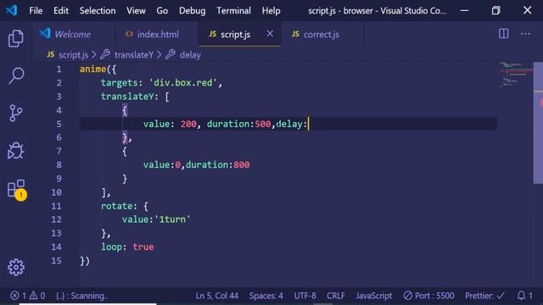This screenshot has width=543, height=305.
Task: Click the opening brace on line 4
Action: coord(125,110)
